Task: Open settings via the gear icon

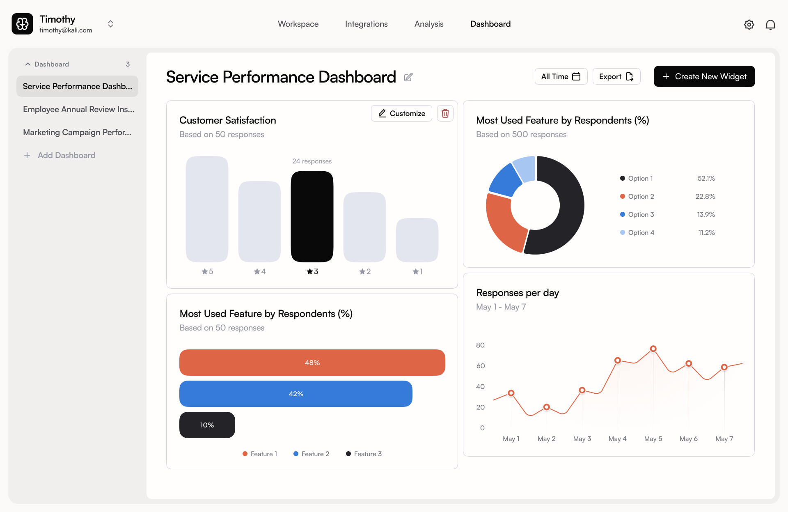Action: pyautogui.click(x=749, y=25)
